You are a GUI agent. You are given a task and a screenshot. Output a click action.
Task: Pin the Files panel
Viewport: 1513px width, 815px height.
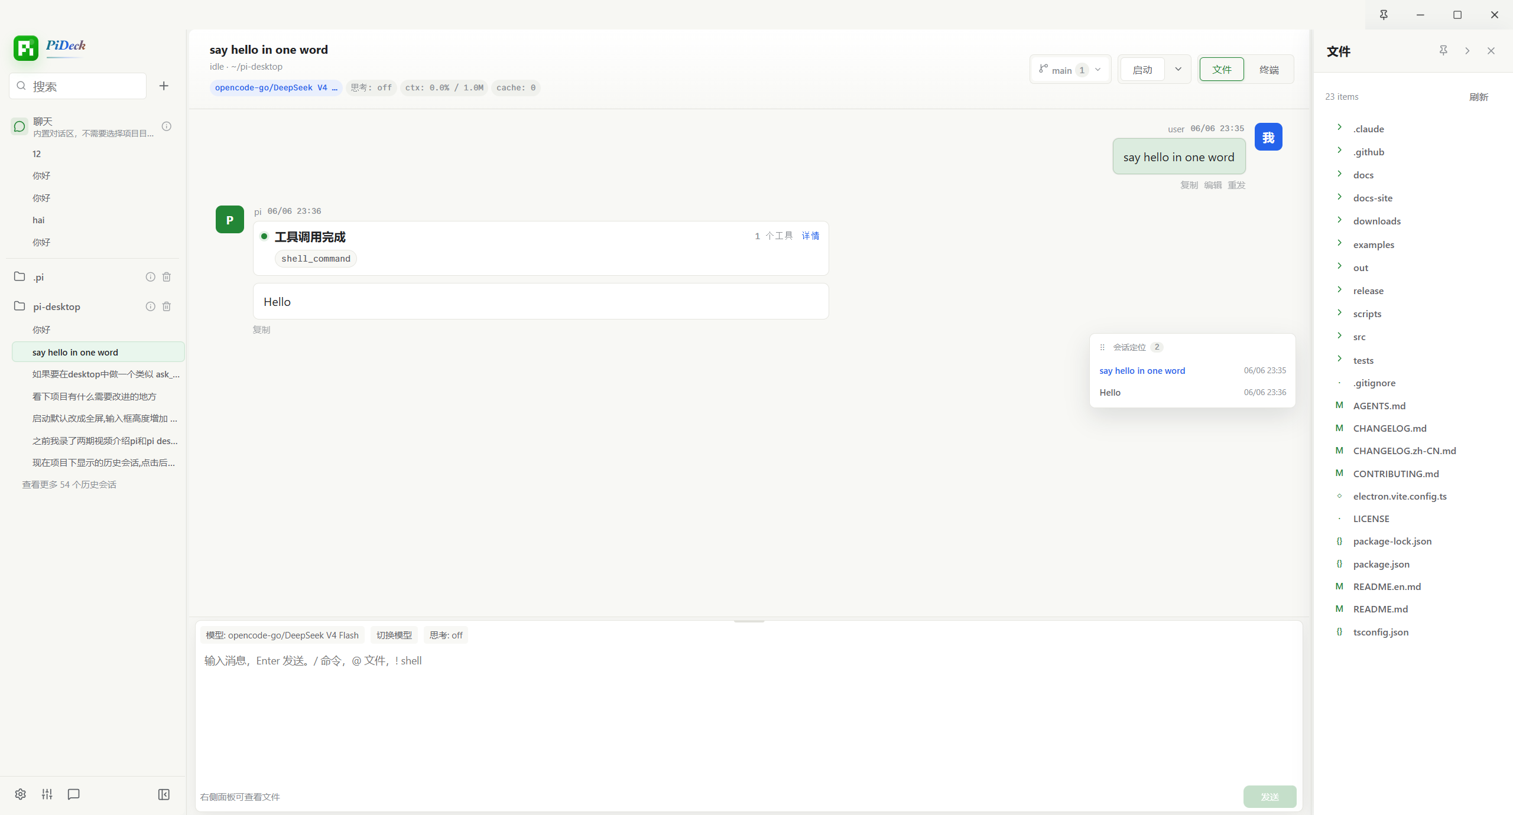pos(1443,51)
